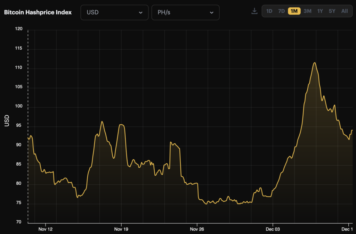Click the chevron arrow in the USD selector
356x234 pixels.
tap(140, 12)
